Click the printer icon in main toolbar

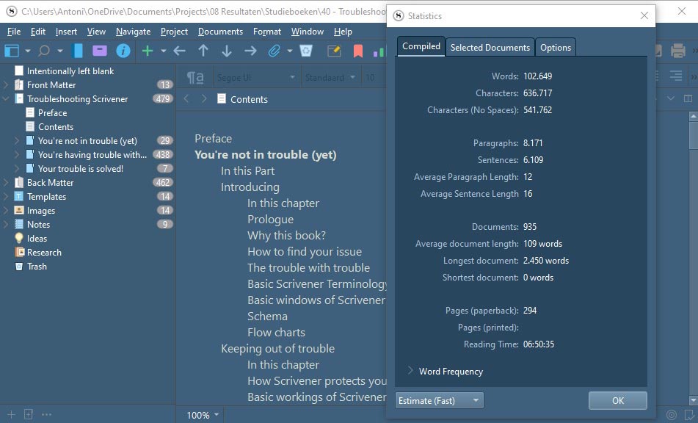[x=678, y=51]
